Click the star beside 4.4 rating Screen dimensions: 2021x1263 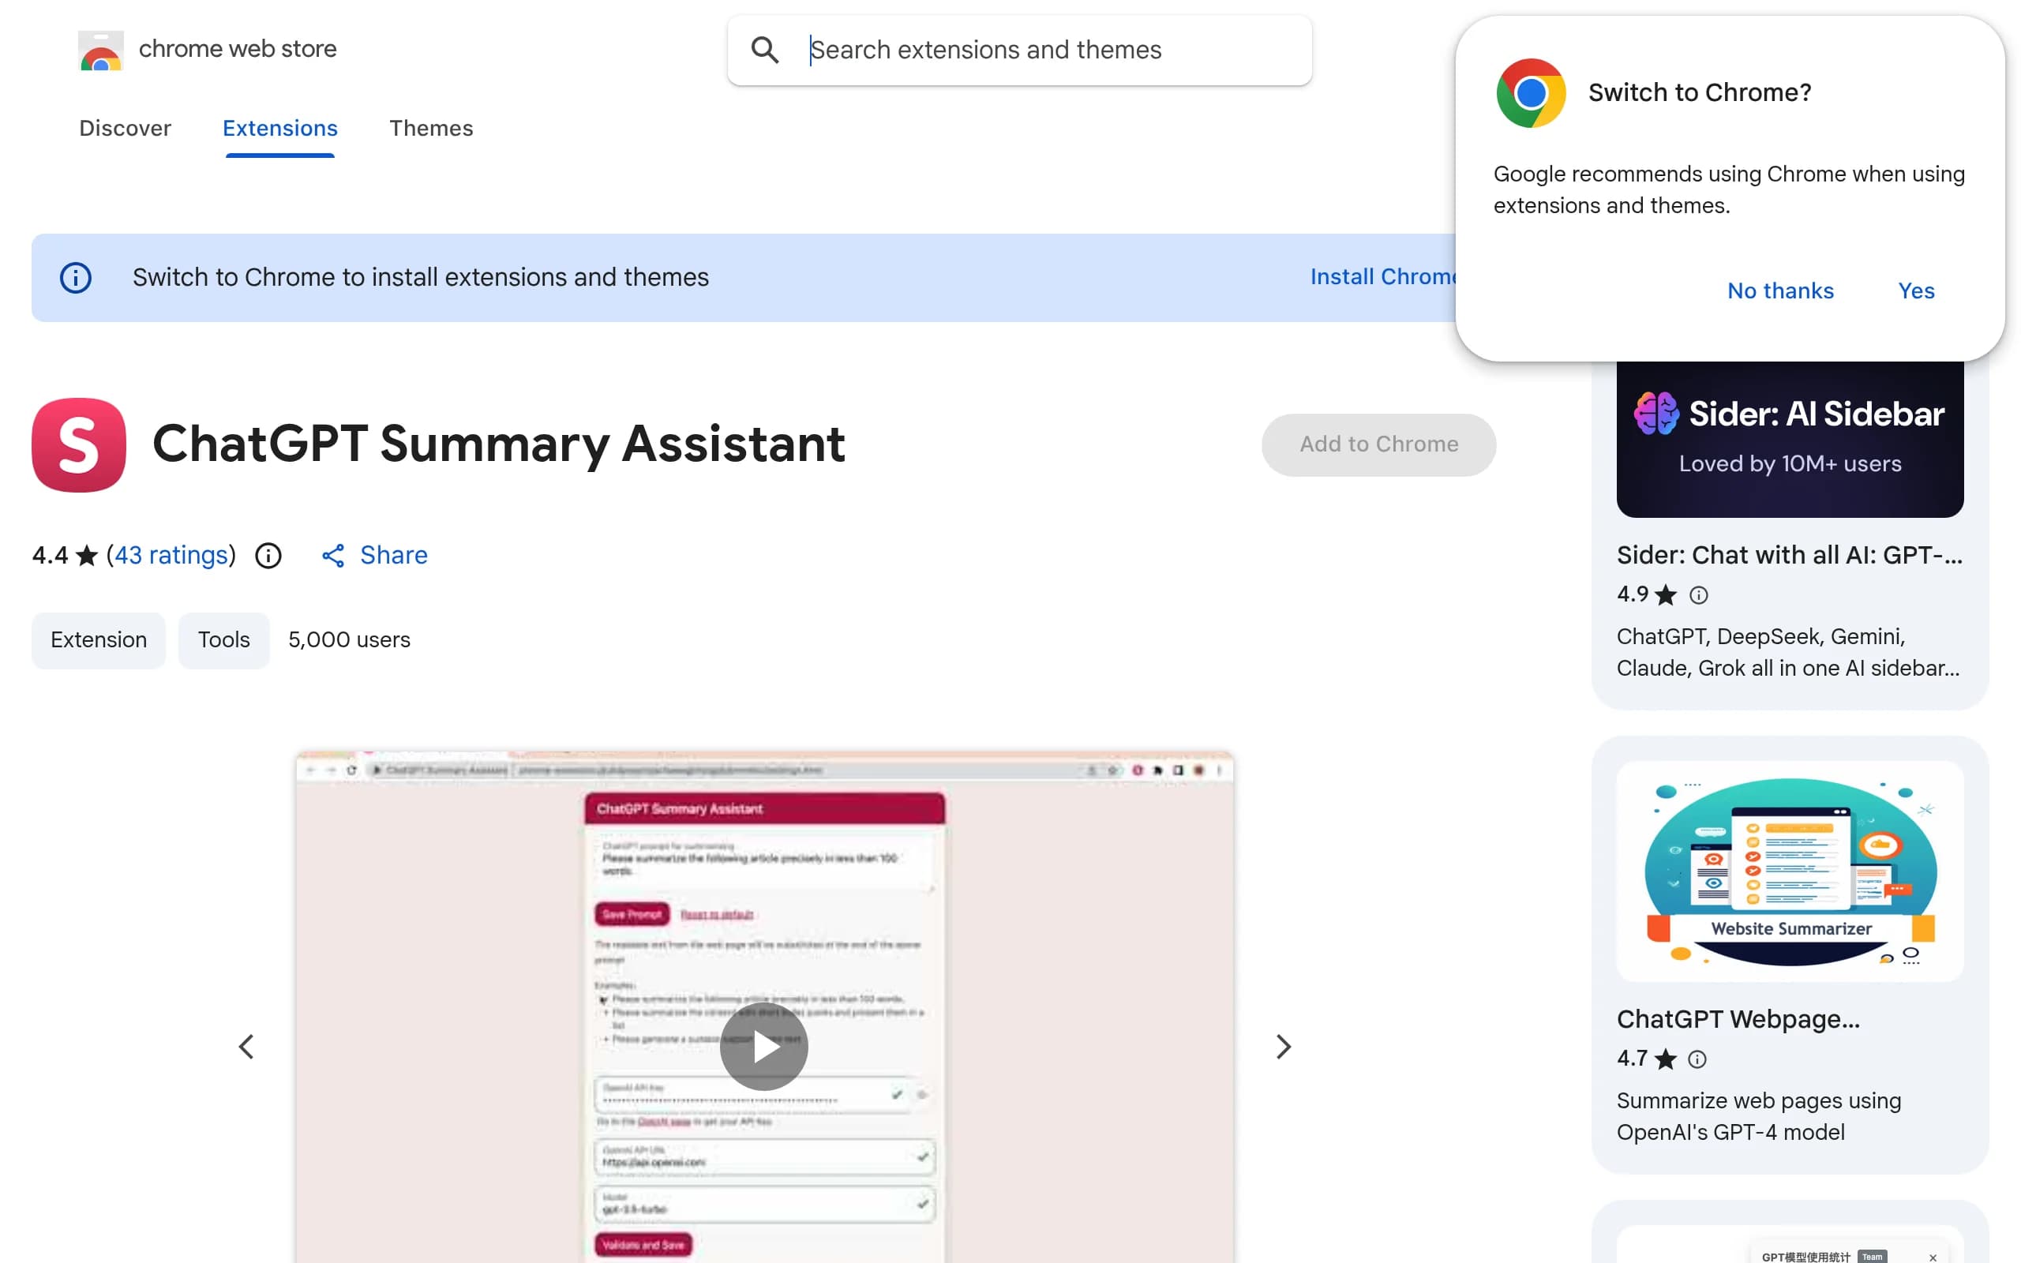pos(87,556)
